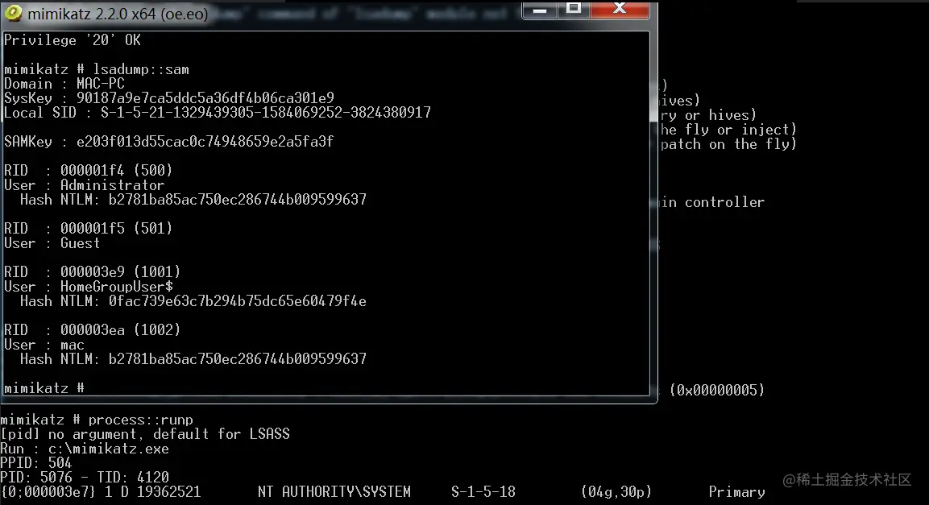Select the '{0;000003e7} 1 D 19362521' token entry
Viewport: 929px width, 505px height.
(101, 492)
